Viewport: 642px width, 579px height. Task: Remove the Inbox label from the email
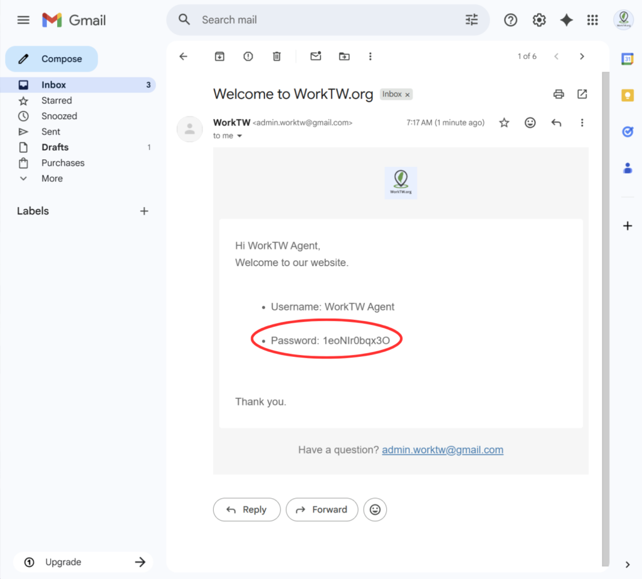(408, 95)
